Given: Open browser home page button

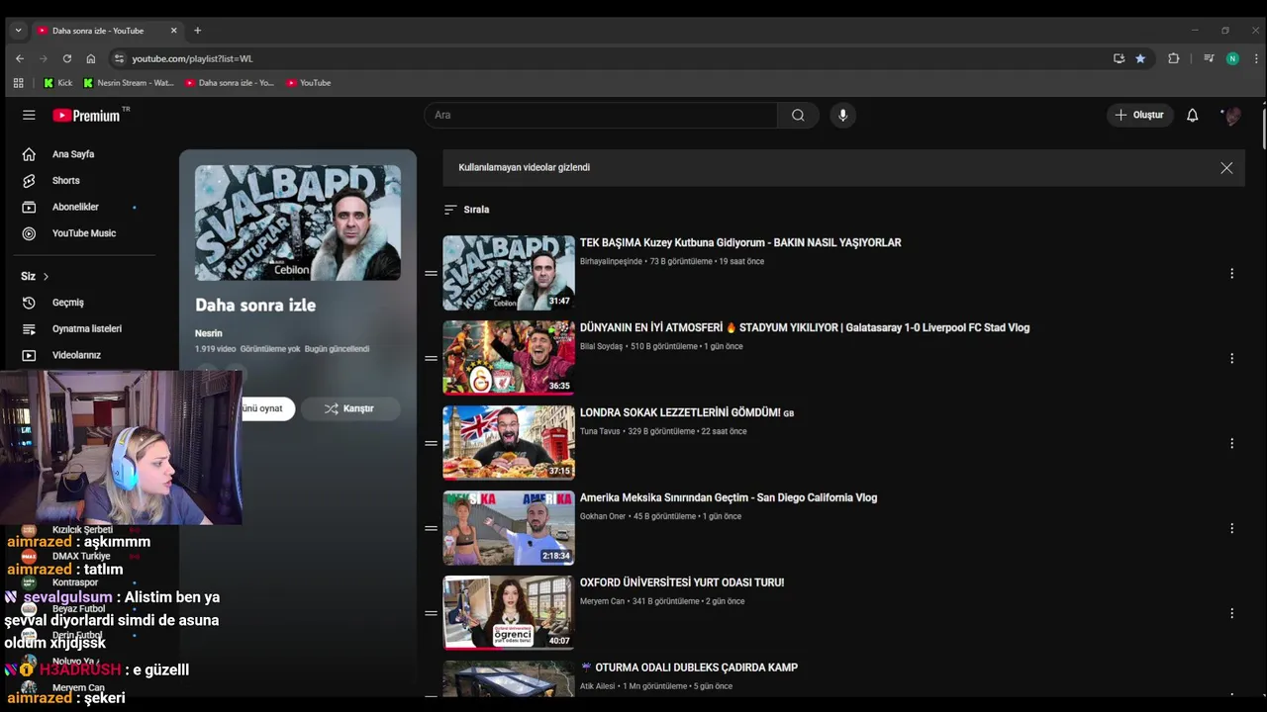Looking at the screenshot, I should [91, 58].
